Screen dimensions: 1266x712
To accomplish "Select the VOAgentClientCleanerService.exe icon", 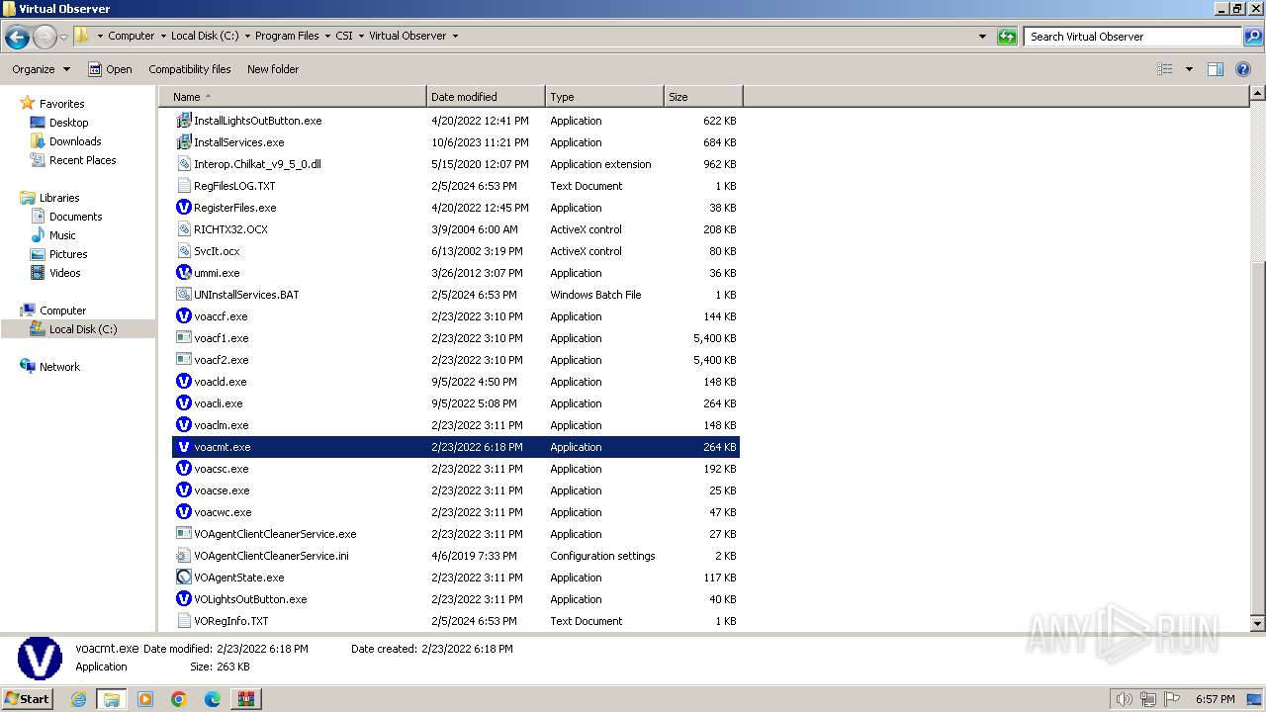I will (183, 534).
